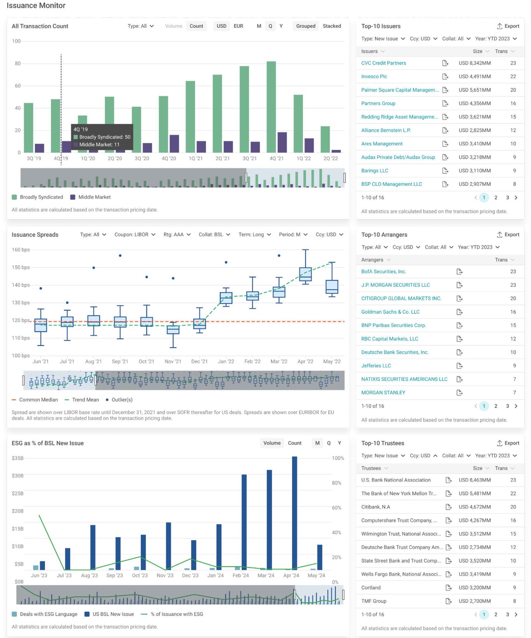
Task: Open Rtg: AAA dropdown
Action: click(177, 234)
